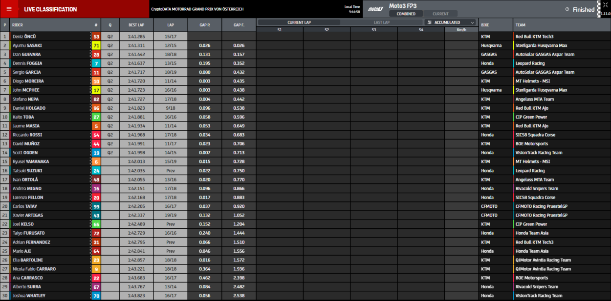
Task: Click Leopard Racing team in Foggia's row
Action: (x=530, y=63)
